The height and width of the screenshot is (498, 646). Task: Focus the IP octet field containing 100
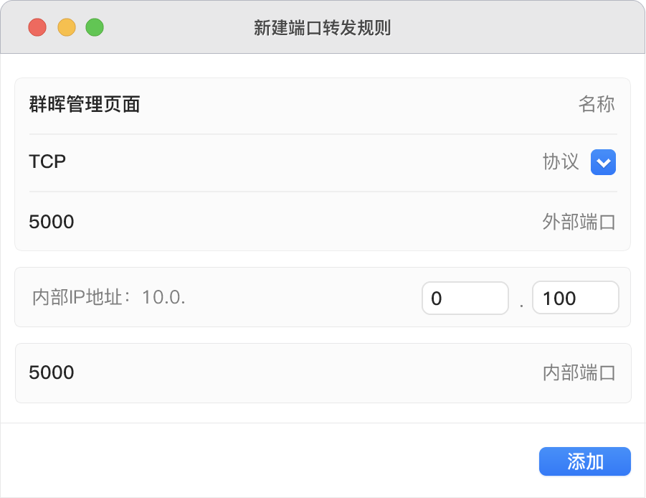coord(575,298)
